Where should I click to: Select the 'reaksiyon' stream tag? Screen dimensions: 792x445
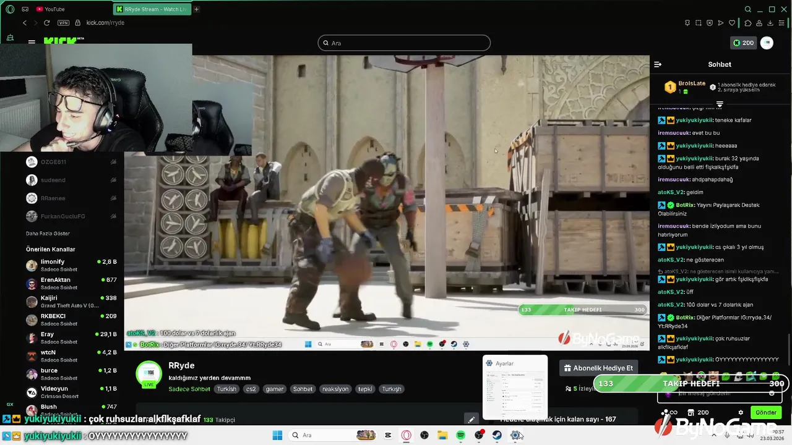(335, 389)
